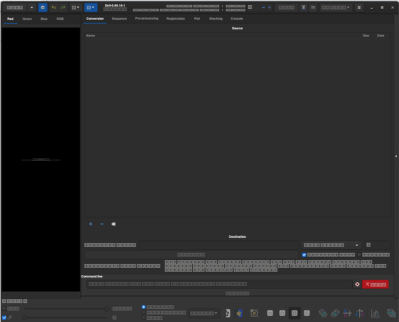
Task: Select the third radio button option
Action: (143, 318)
